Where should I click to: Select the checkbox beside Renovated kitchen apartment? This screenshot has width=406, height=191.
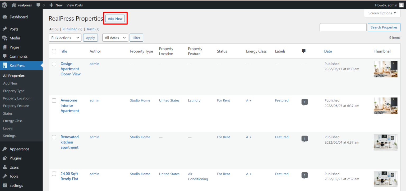coord(54,137)
